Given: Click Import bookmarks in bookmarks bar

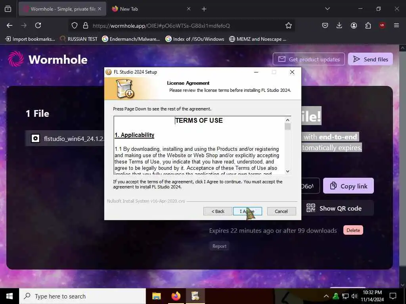Looking at the screenshot, I should click(30, 39).
